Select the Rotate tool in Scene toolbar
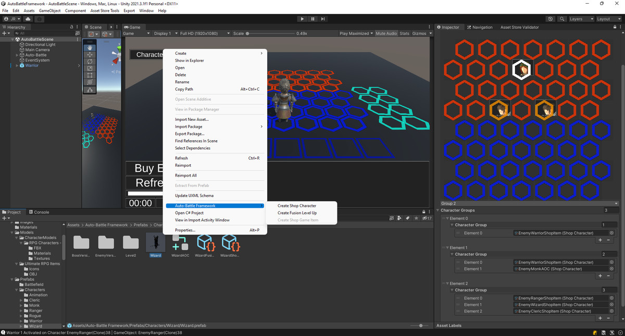The width and height of the screenshot is (625, 336). [x=90, y=61]
